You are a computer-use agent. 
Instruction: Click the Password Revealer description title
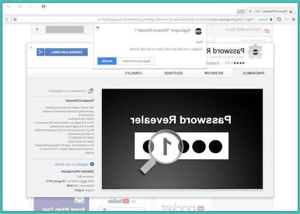tap(79, 101)
